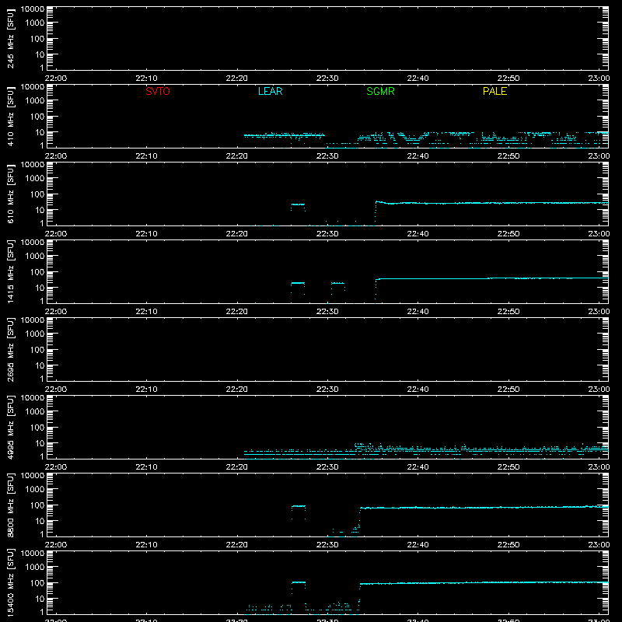This screenshot has width=622, height=622.
Task: Click the 10 y-axis label on 4995 MHz plot
Action: pyautogui.click(x=40, y=443)
